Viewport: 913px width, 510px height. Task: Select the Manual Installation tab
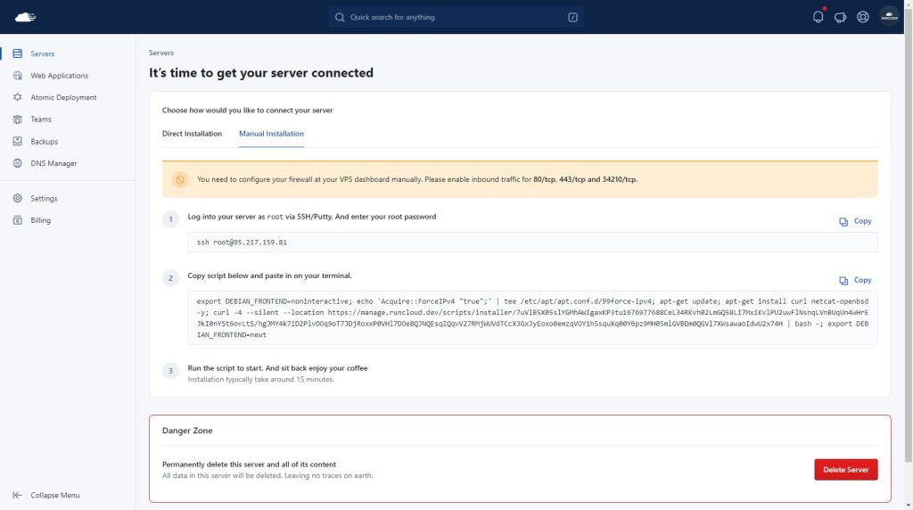pyautogui.click(x=271, y=134)
